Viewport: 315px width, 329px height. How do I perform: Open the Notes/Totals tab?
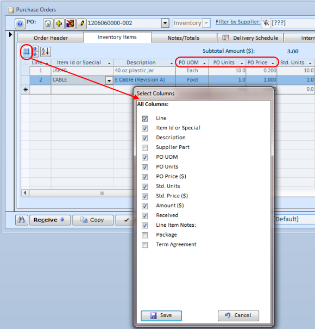coord(184,38)
